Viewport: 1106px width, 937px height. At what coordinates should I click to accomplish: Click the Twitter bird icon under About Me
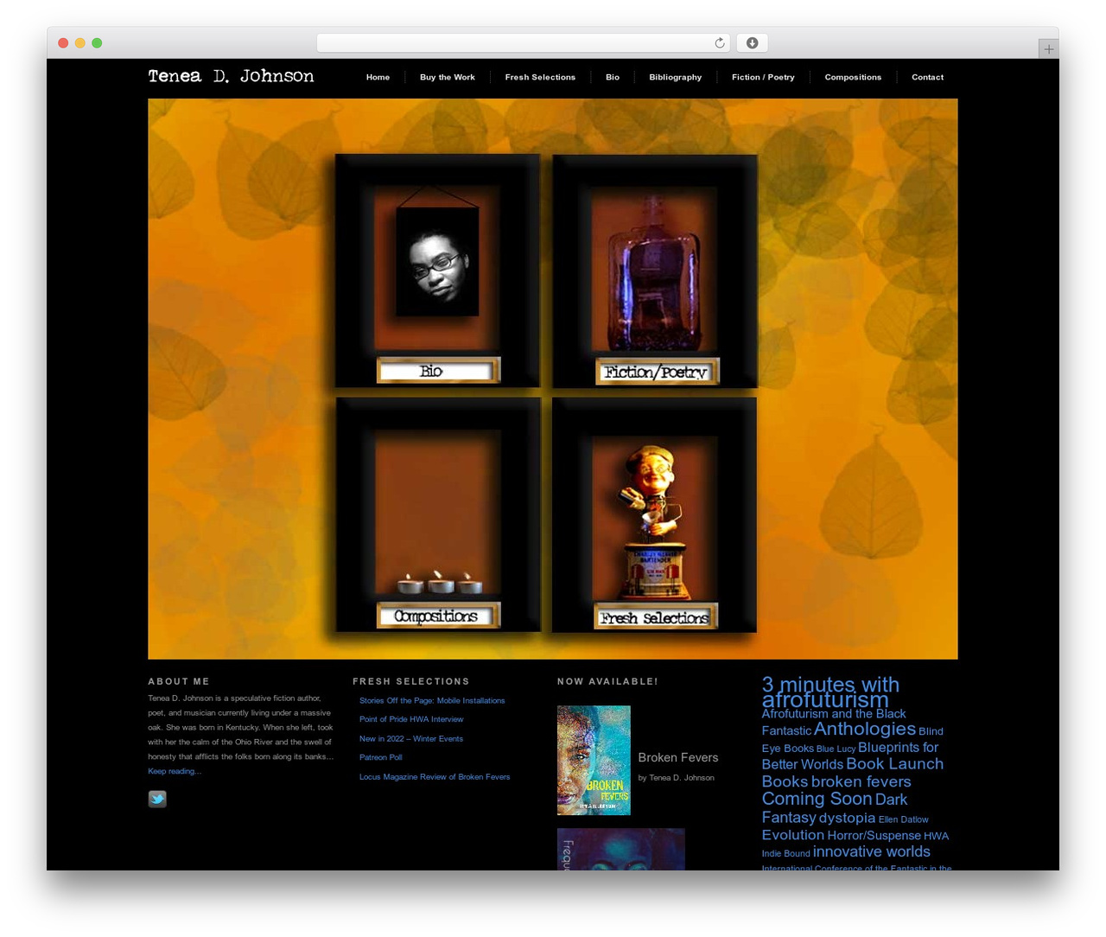click(x=157, y=799)
